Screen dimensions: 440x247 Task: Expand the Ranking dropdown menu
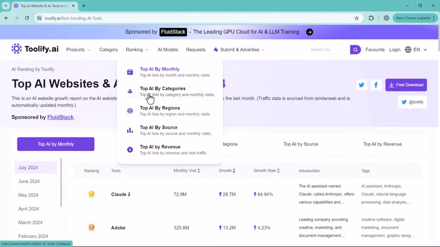click(137, 49)
